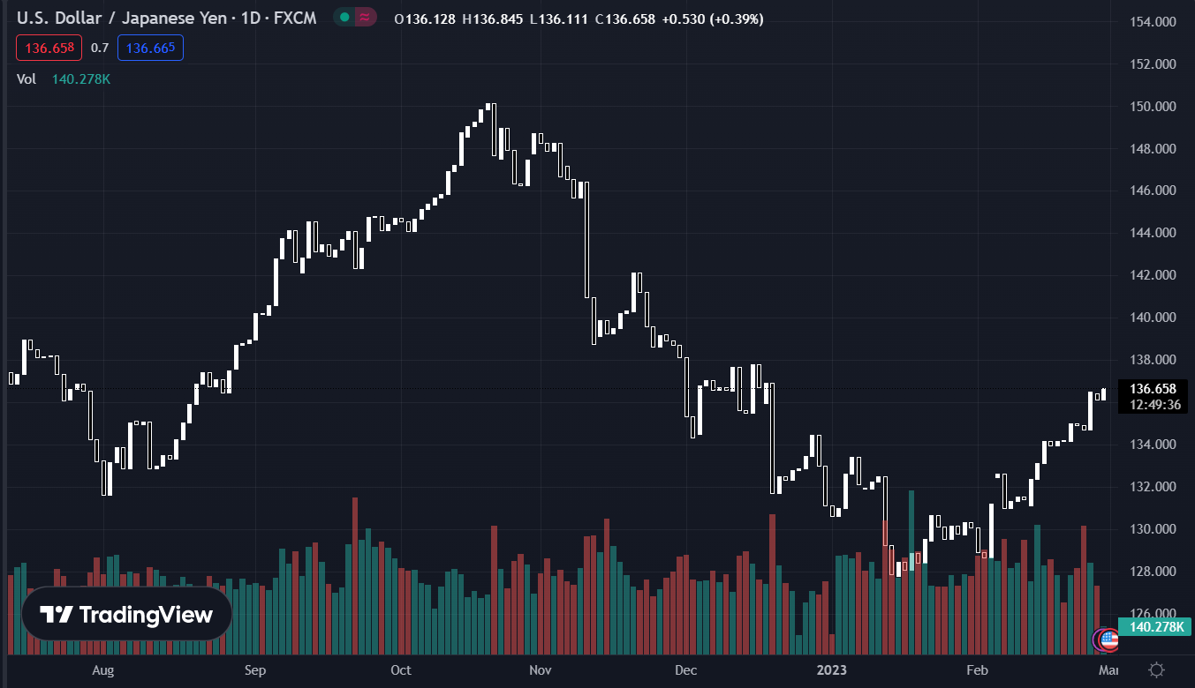The width and height of the screenshot is (1195, 688).
Task: Open chart settings gear icon
Action: 1156,670
